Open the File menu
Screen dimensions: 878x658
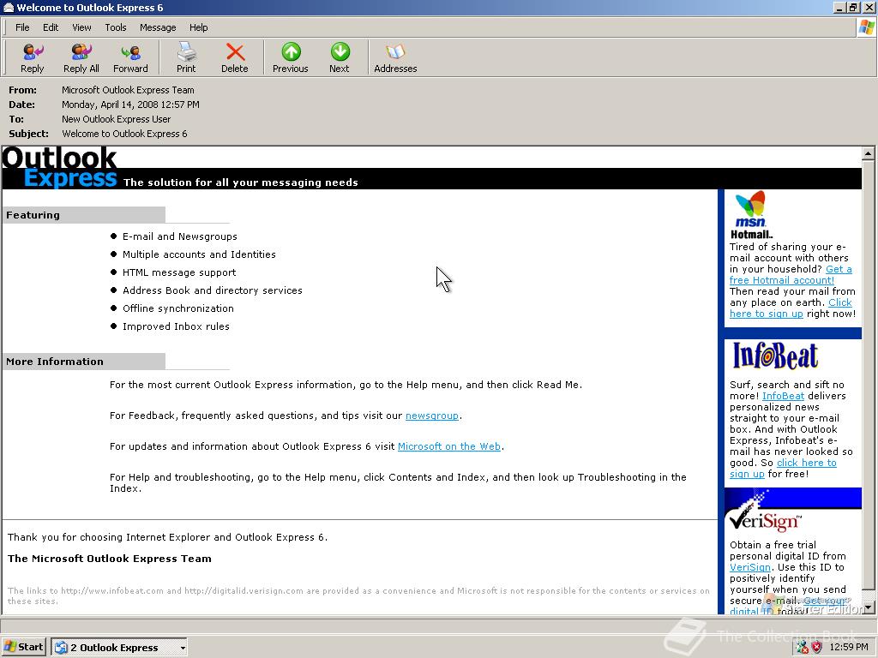click(x=22, y=27)
